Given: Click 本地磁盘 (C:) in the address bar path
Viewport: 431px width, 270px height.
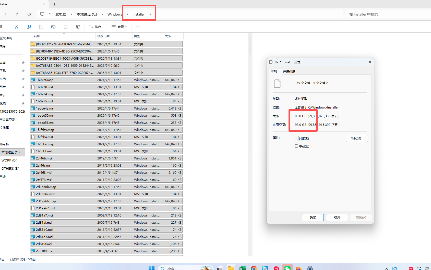Looking at the screenshot, I should pyautogui.click(x=87, y=14).
